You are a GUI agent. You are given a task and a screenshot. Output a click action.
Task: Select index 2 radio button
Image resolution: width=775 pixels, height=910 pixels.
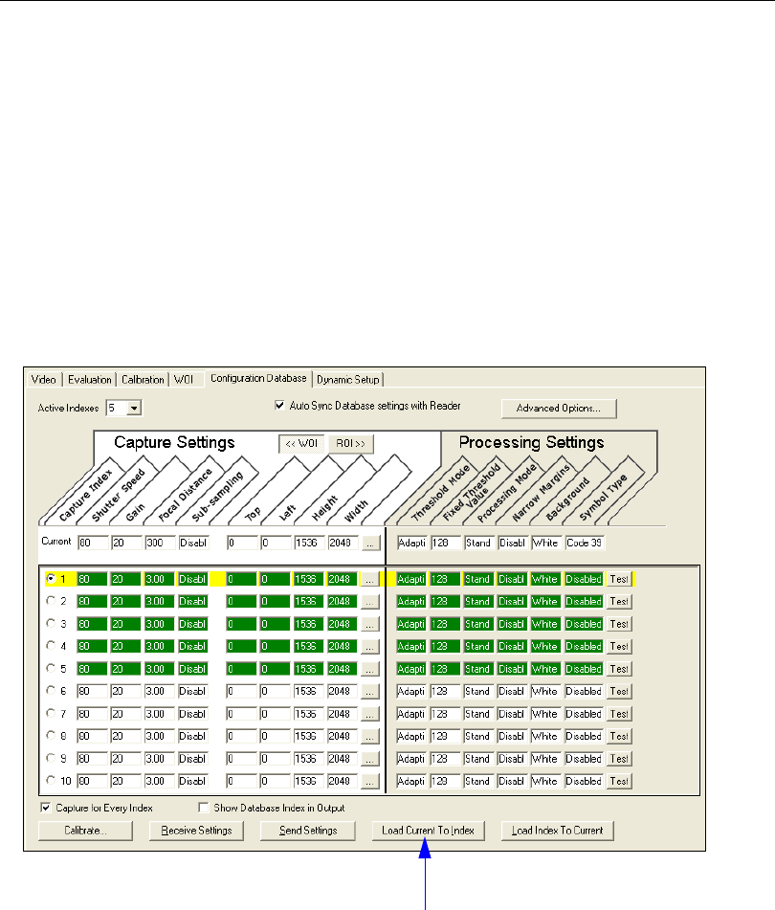51,601
